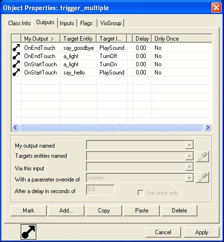Close the Object Properties dialog
Screen dimensions: 224x242
point(216,7)
